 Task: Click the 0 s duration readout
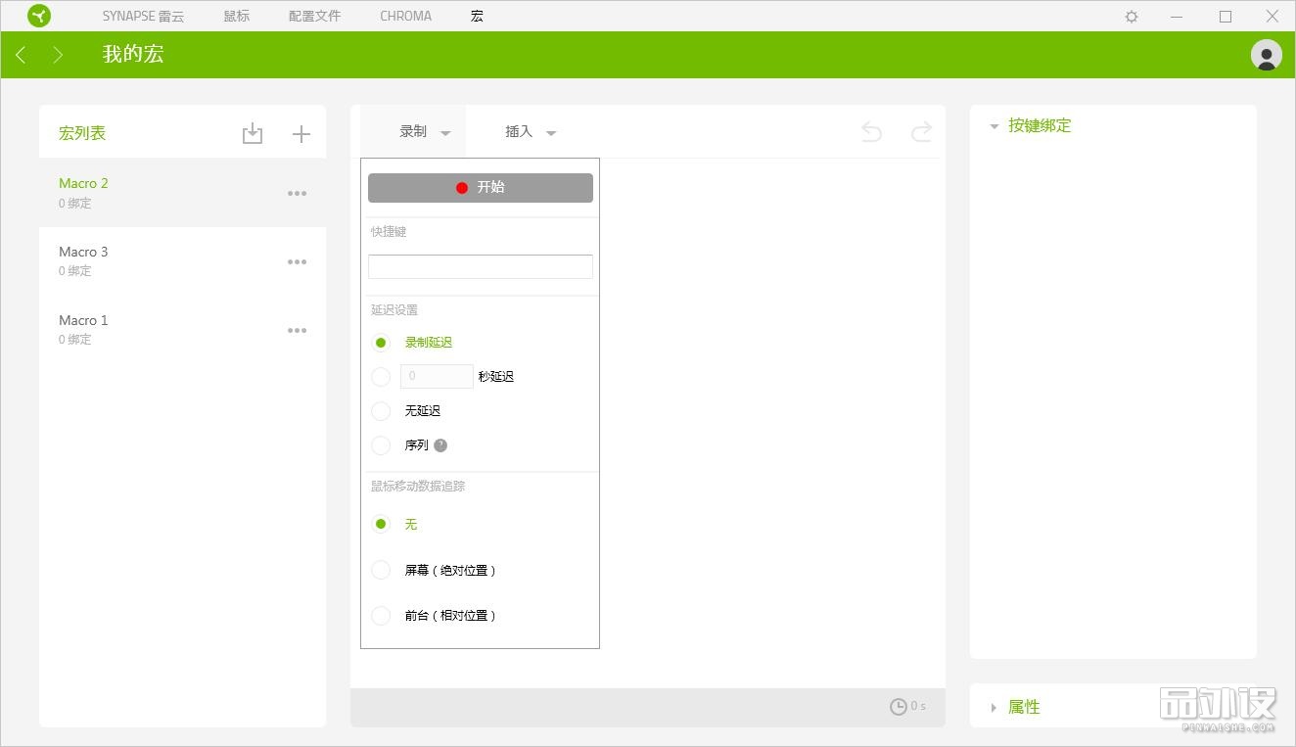pos(918,707)
